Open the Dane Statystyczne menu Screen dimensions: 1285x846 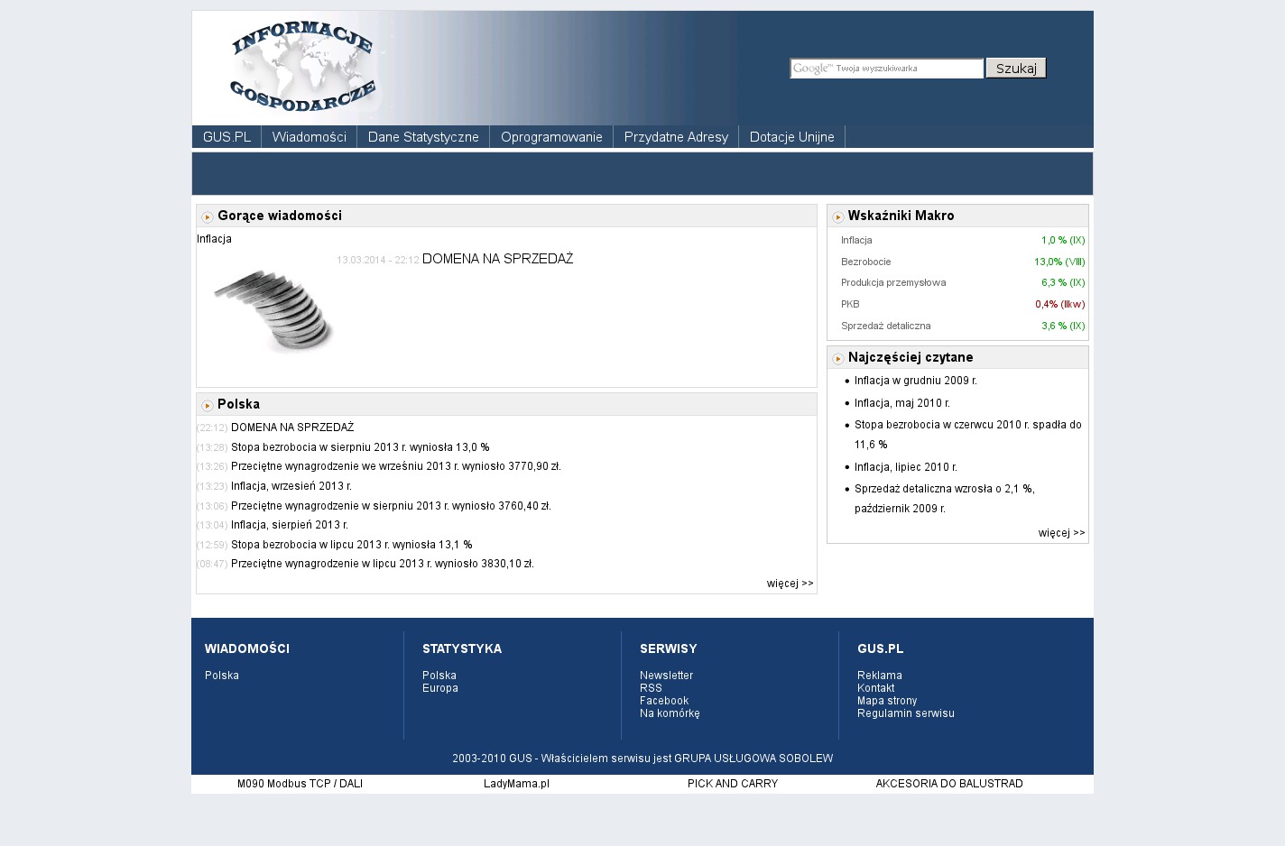423,137
